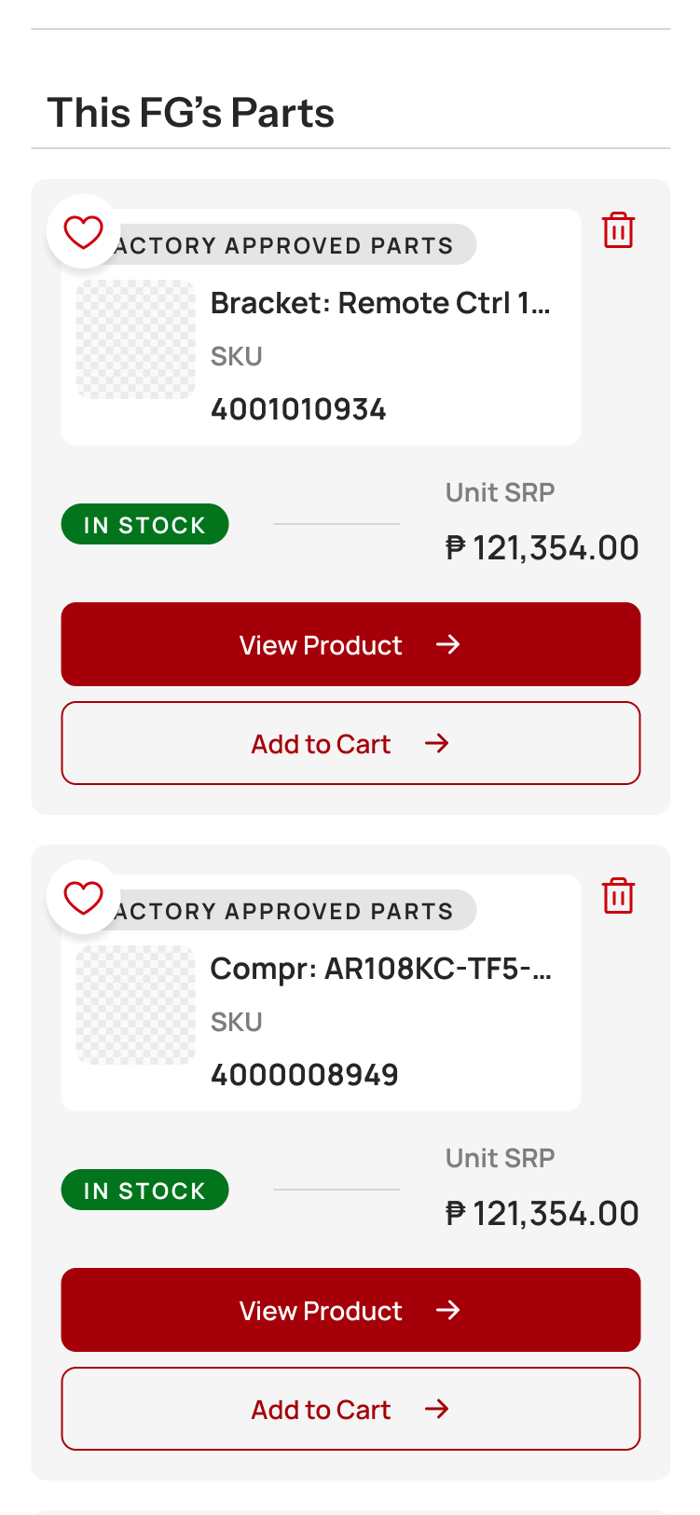Add the Bracket: Remote Ctrl part to cart
The width and height of the screenshot is (700, 1515).
(350, 743)
